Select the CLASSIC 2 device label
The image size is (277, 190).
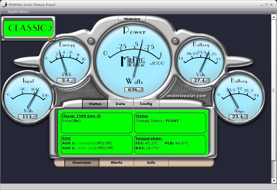pyautogui.click(x=28, y=29)
